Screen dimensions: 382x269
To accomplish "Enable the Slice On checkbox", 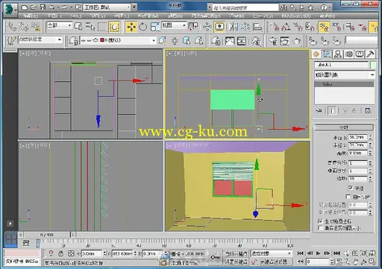I will point(348,197).
